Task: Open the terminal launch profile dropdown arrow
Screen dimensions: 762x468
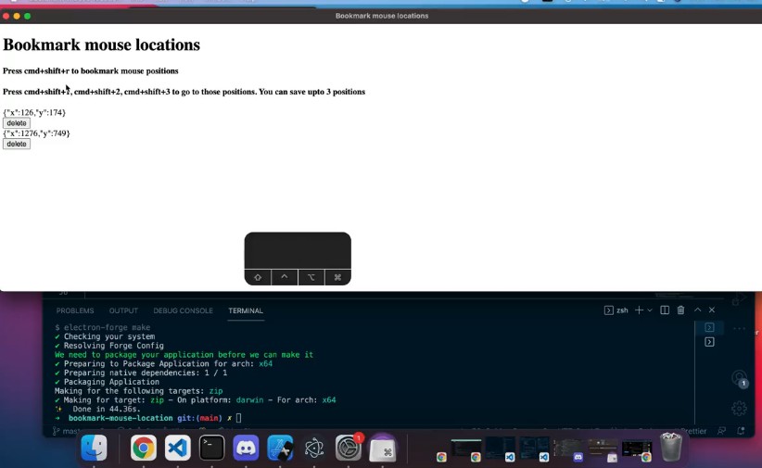Action: pos(650,310)
